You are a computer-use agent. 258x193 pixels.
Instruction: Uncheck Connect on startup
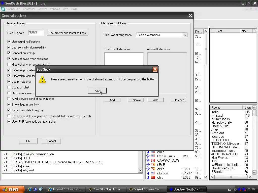click(x=9, y=53)
